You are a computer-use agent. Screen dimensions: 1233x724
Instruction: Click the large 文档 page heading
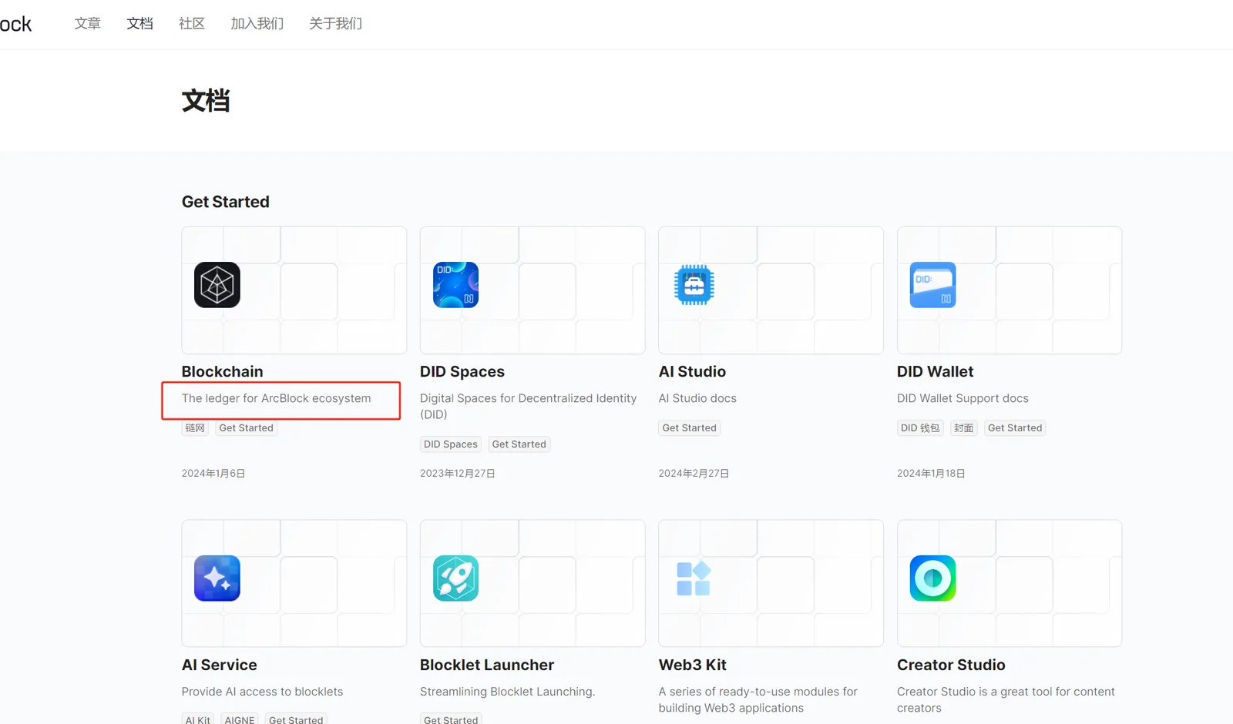pos(206,101)
